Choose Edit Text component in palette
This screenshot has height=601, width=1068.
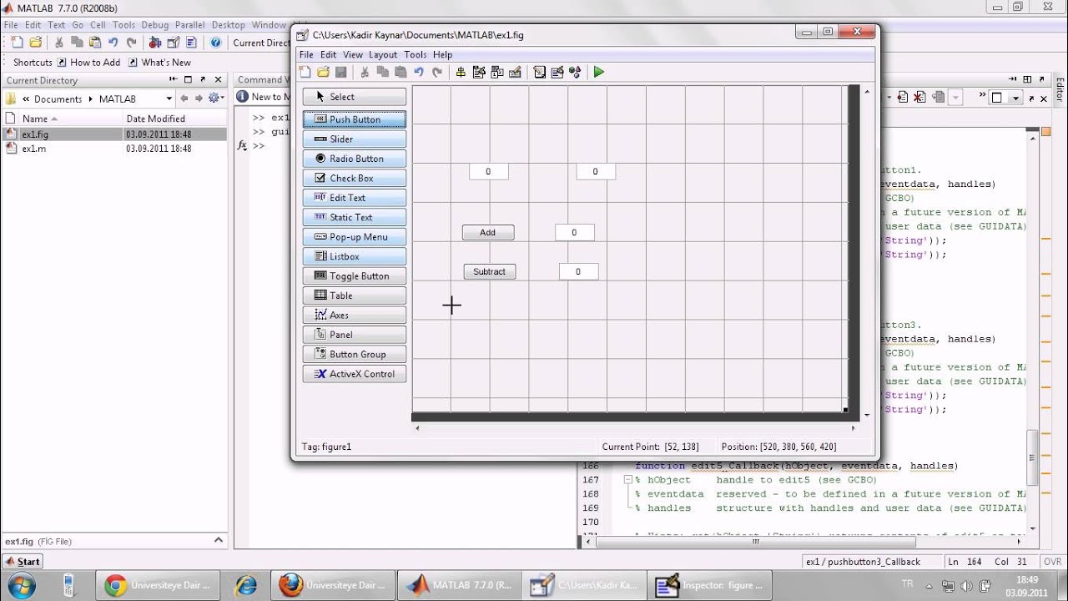(355, 198)
